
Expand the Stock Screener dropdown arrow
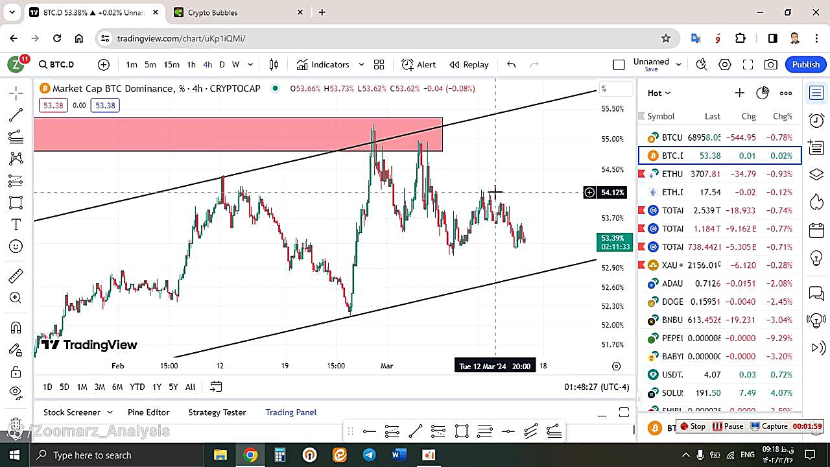[x=110, y=412]
